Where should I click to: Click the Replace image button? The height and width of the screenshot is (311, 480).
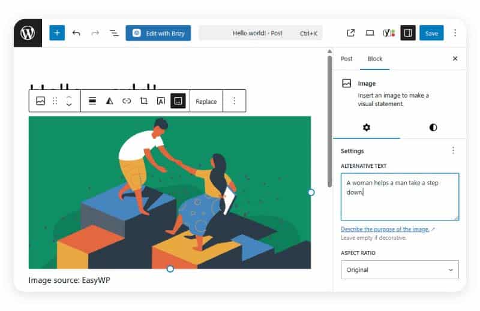(206, 101)
